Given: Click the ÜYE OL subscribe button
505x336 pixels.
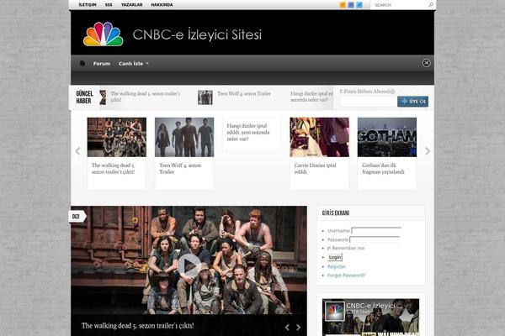Looking at the screenshot, I should [x=412, y=102].
